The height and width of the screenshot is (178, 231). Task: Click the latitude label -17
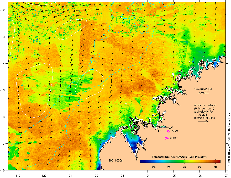coord(3,144)
